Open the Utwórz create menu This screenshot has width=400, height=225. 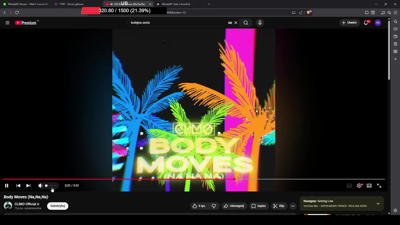click(x=349, y=22)
